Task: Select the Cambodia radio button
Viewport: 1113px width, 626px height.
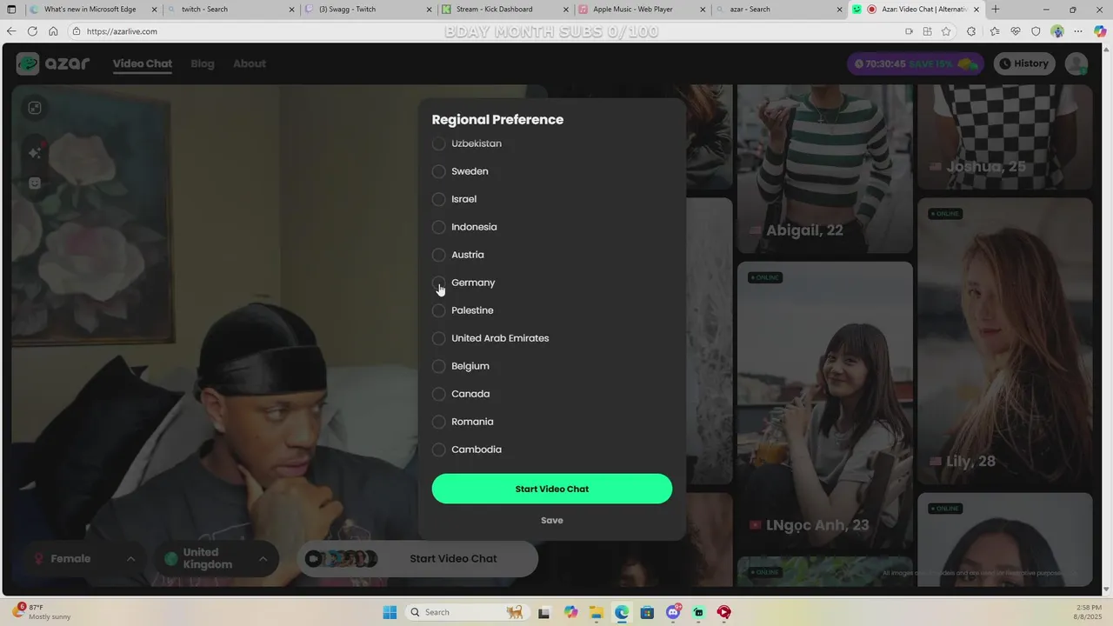Action: tap(439, 450)
